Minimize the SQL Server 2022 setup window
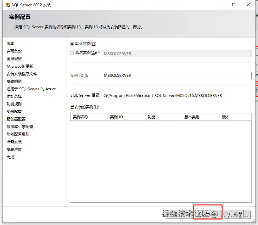258x225 pixels. coord(220,5)
